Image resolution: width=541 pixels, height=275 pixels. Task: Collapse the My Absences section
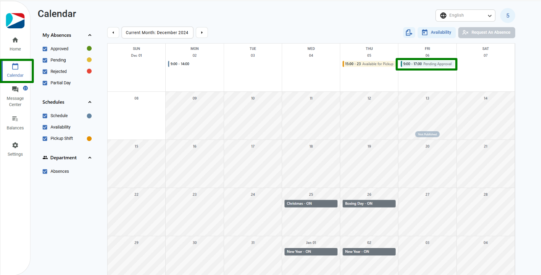tap(90, 35)
